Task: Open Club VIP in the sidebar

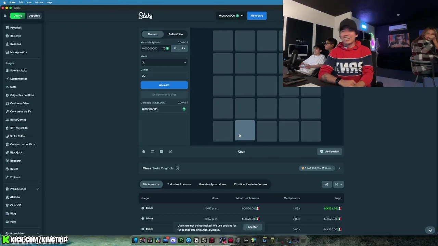Action: point(15,205)
